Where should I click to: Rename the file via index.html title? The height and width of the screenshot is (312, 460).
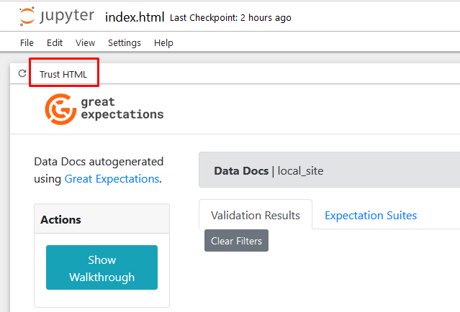click(x=135, y=17)
